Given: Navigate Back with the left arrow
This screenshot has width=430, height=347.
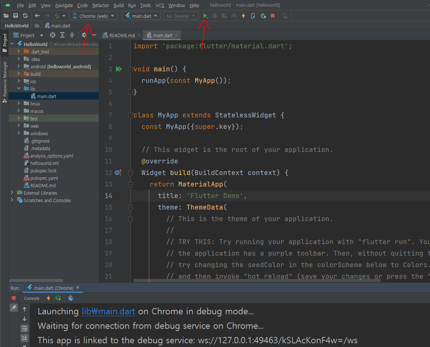Looking at the screenshot, I should (x=37, y=16).
